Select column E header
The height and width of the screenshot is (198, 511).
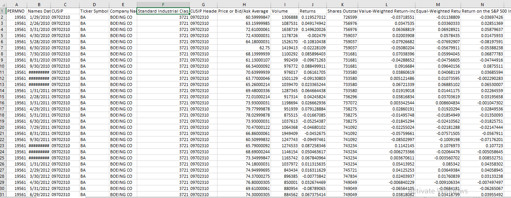click(123, 5)
